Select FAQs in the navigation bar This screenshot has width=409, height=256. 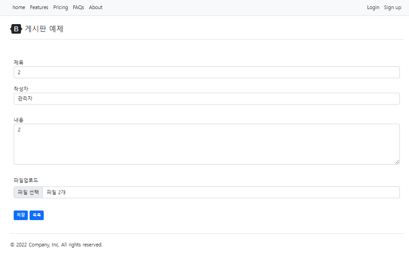point(78,7)
